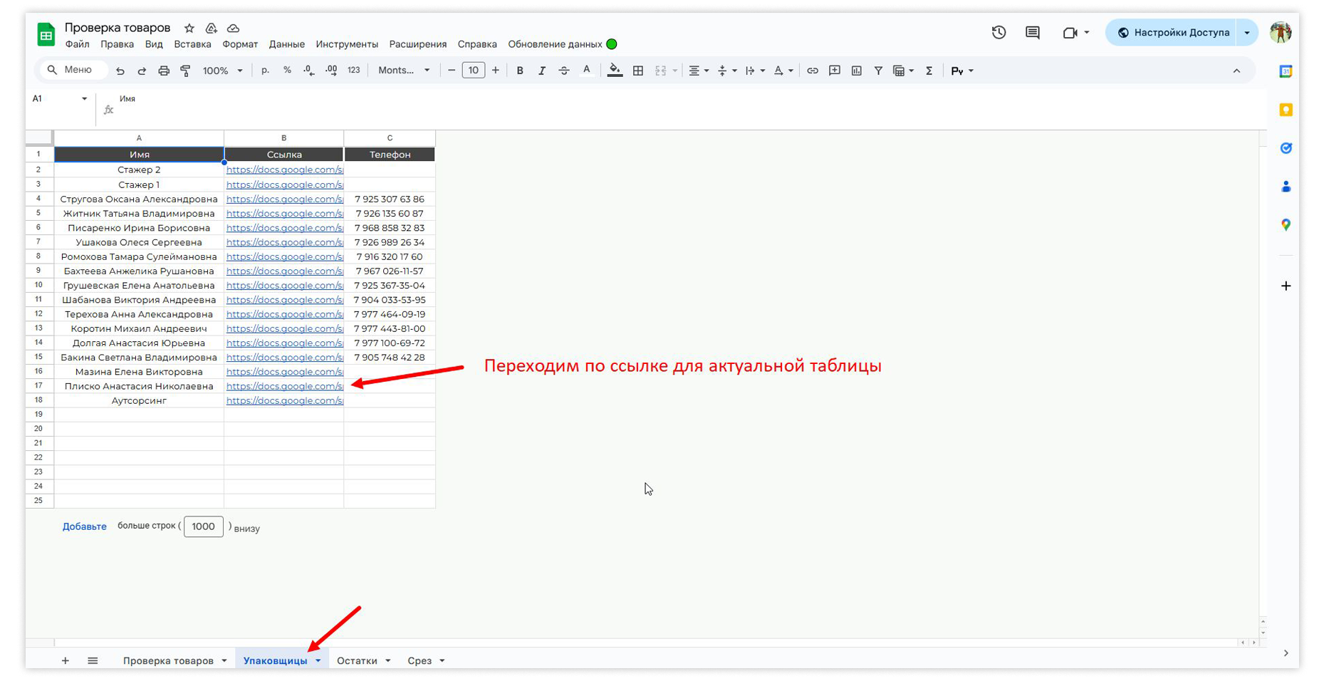The image size is (1324, 681).
Task: Toggle bold formatting
Action: point(520,71)
